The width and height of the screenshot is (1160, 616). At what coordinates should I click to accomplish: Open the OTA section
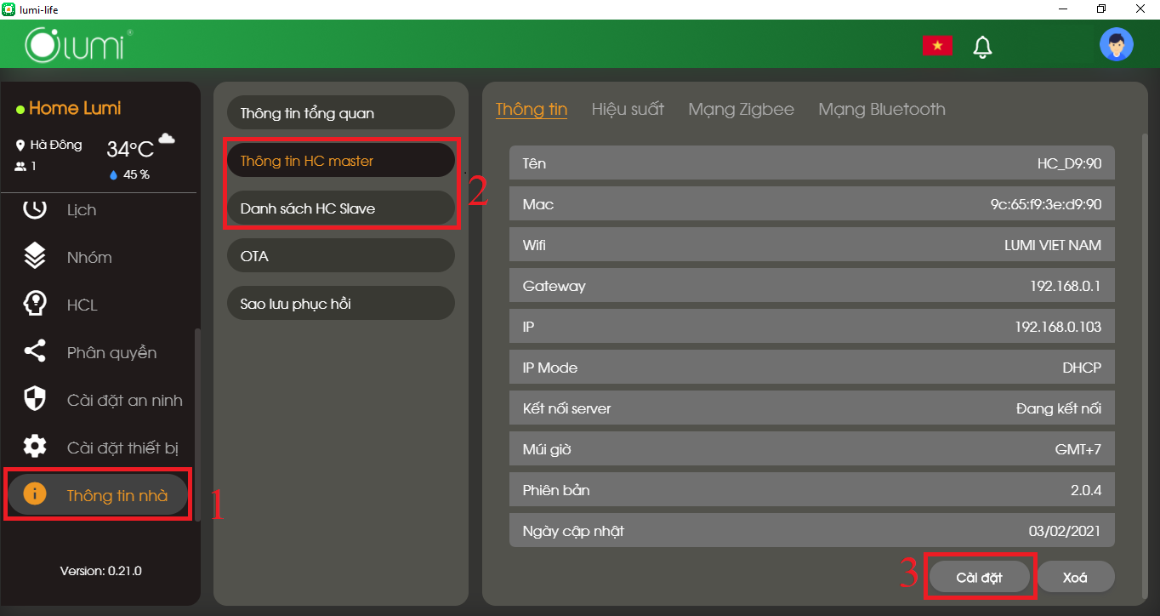point(341,256)
